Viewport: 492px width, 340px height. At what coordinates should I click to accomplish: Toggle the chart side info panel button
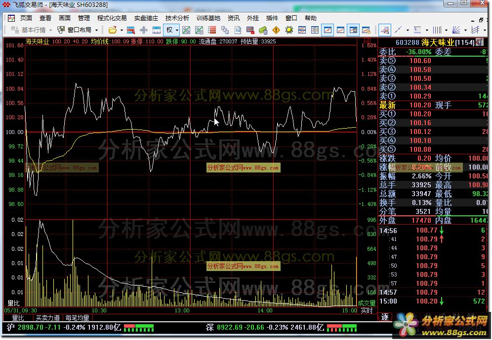(x=353, y=30)
